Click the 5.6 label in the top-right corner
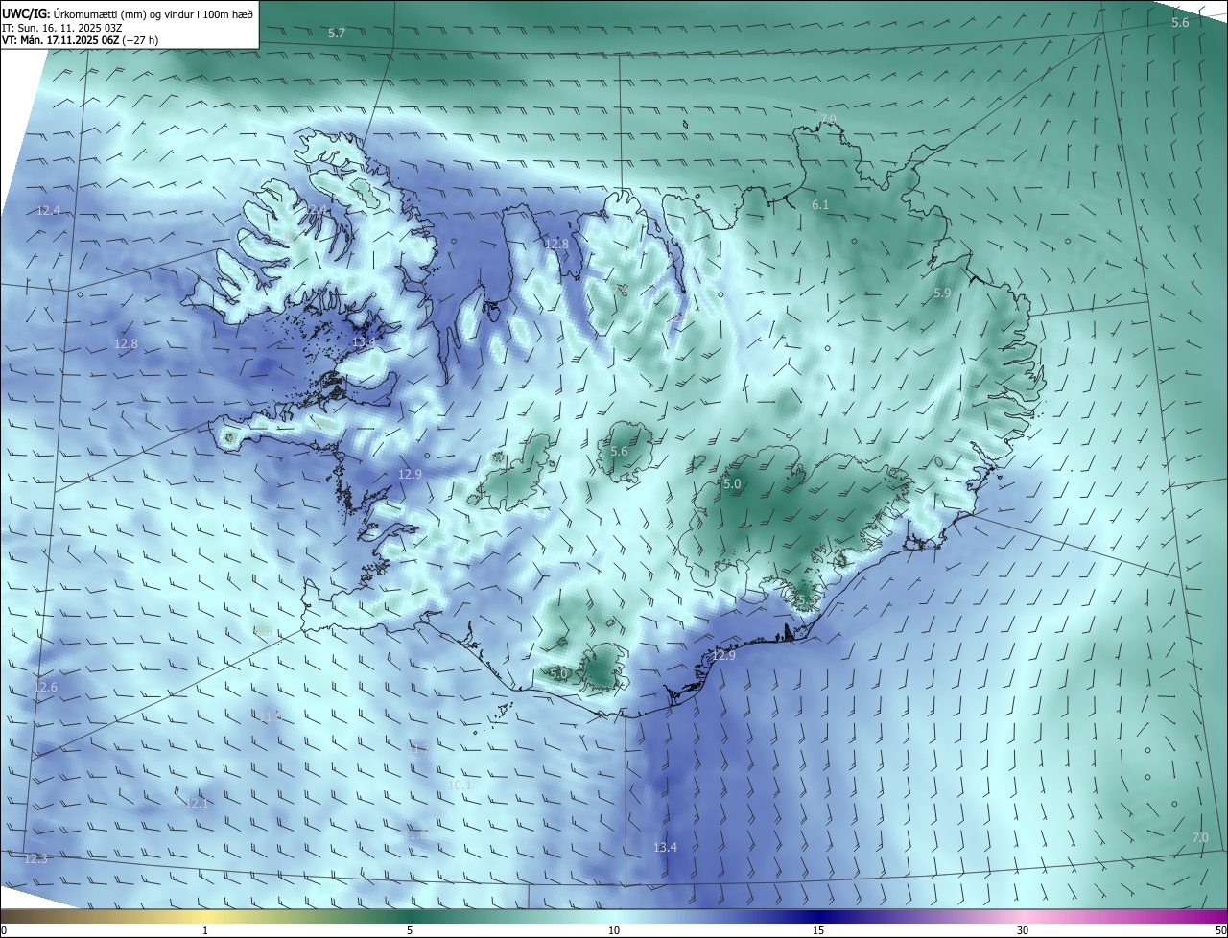 click(x=1180, y=22)
